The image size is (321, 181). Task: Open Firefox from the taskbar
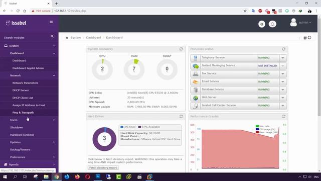77,176
